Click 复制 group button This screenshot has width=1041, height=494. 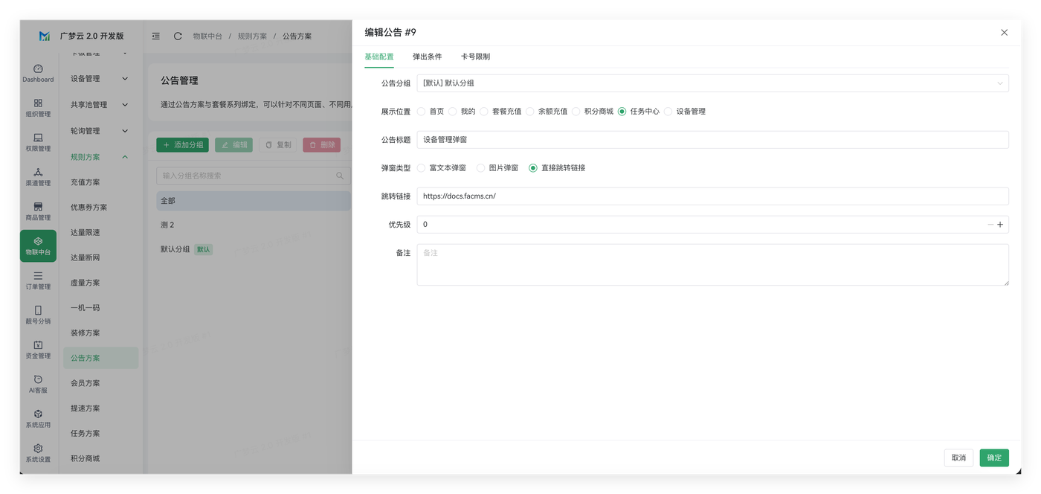click(278, 145)
